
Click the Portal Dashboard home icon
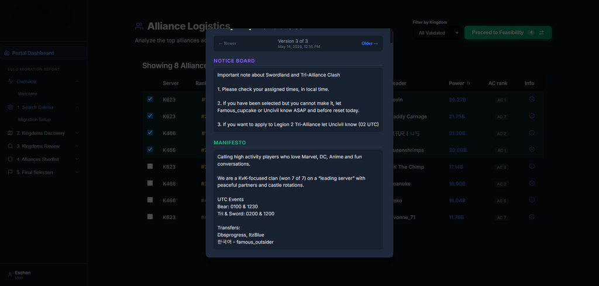(7, 53)
